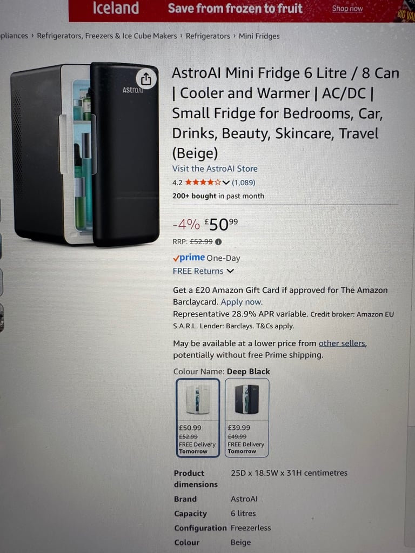Click the Iceland logo in the banner

[116, 8]
